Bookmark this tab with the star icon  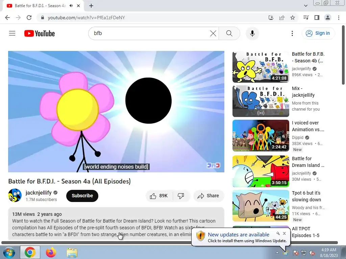click(x=293, y=18)
